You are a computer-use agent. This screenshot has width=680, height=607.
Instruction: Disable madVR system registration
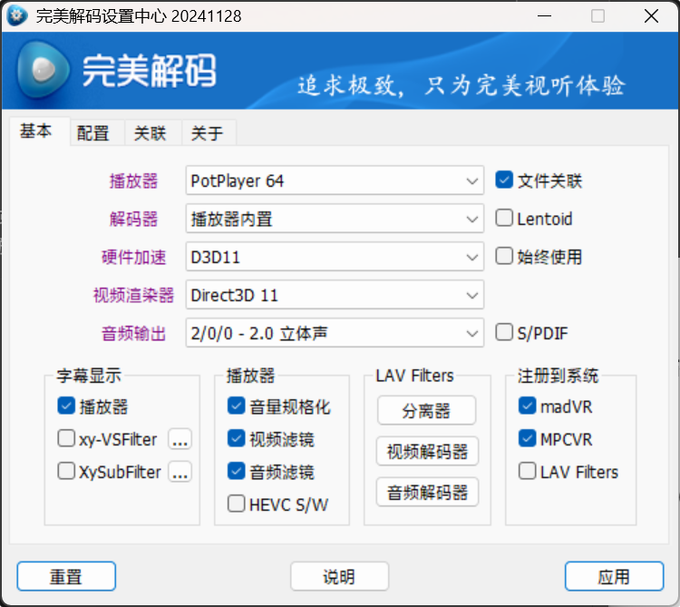[528, 406]
